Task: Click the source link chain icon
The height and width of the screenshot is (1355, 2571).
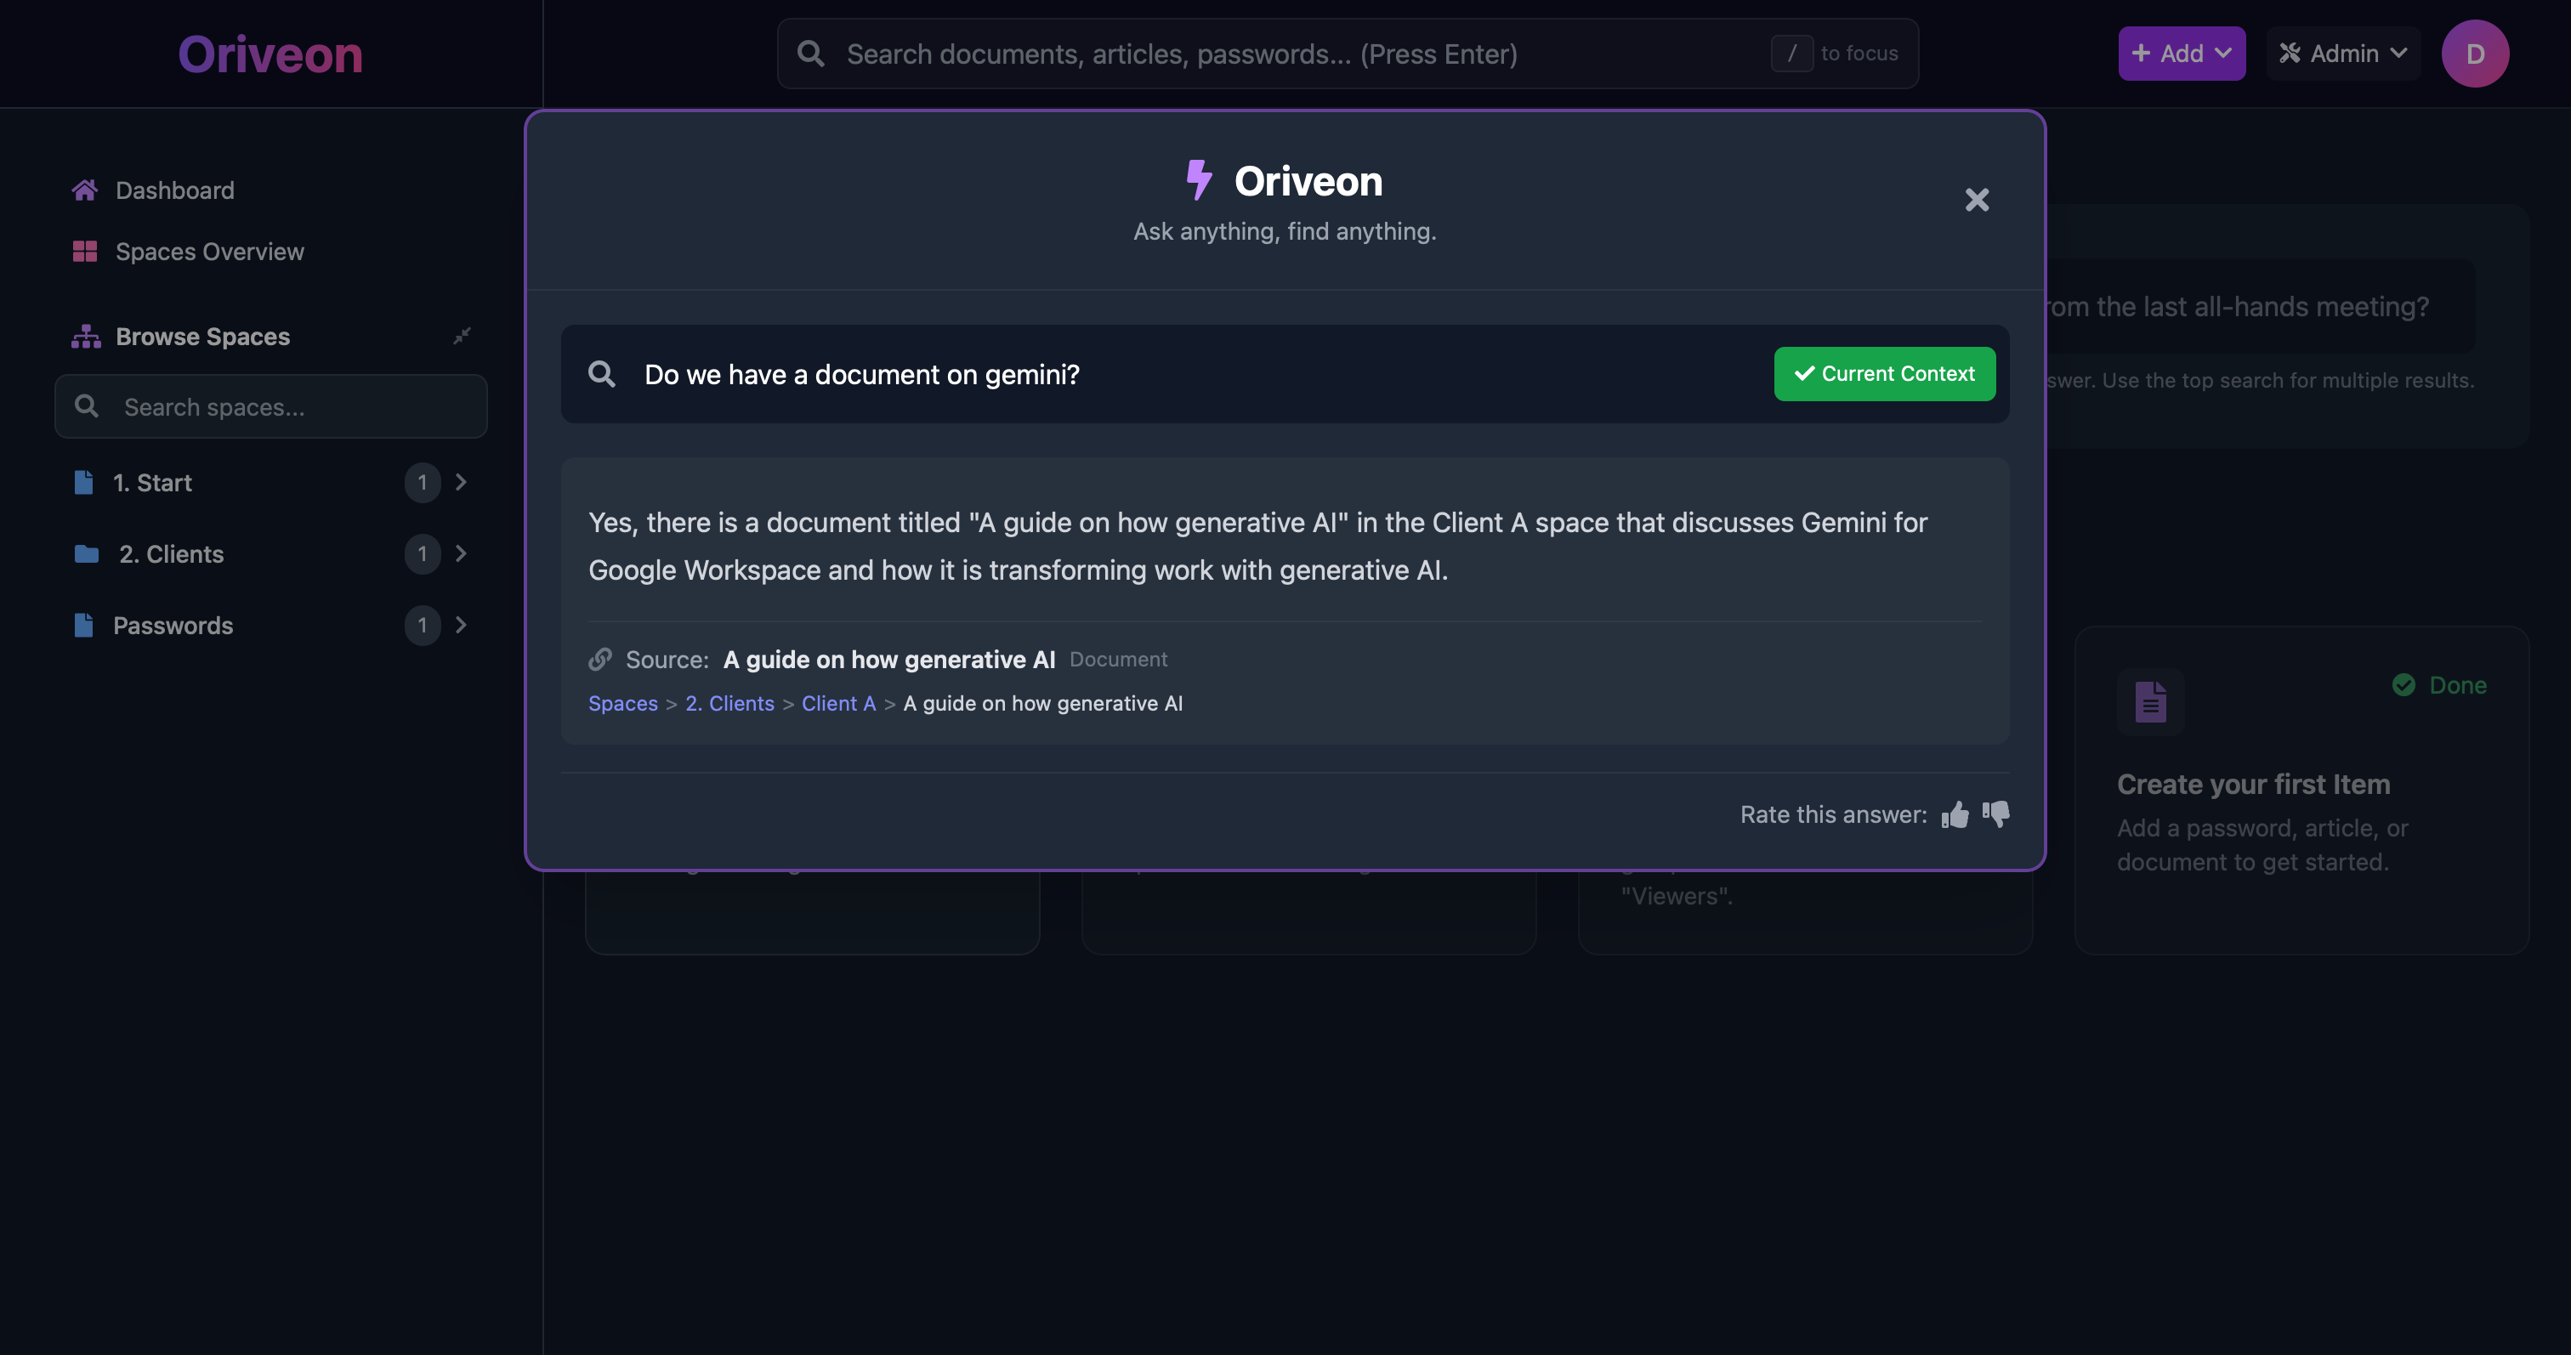Action: click(600, 660)
